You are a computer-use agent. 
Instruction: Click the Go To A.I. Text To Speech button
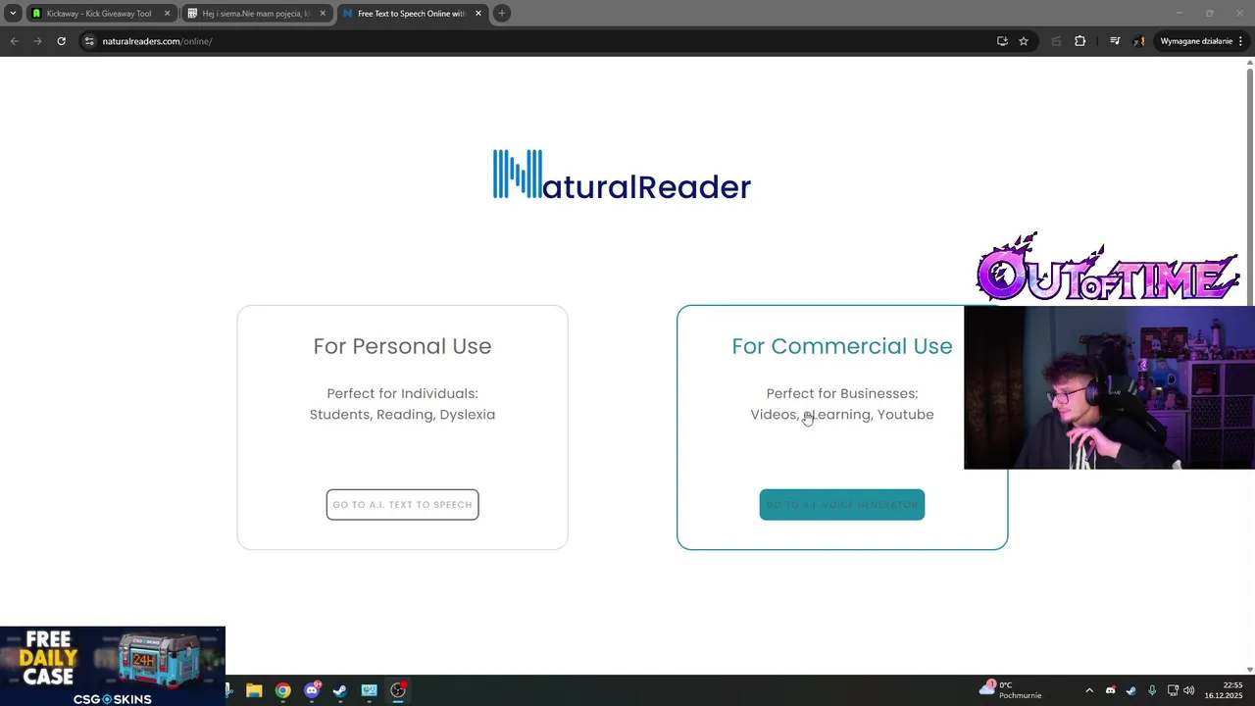[402, 504]
